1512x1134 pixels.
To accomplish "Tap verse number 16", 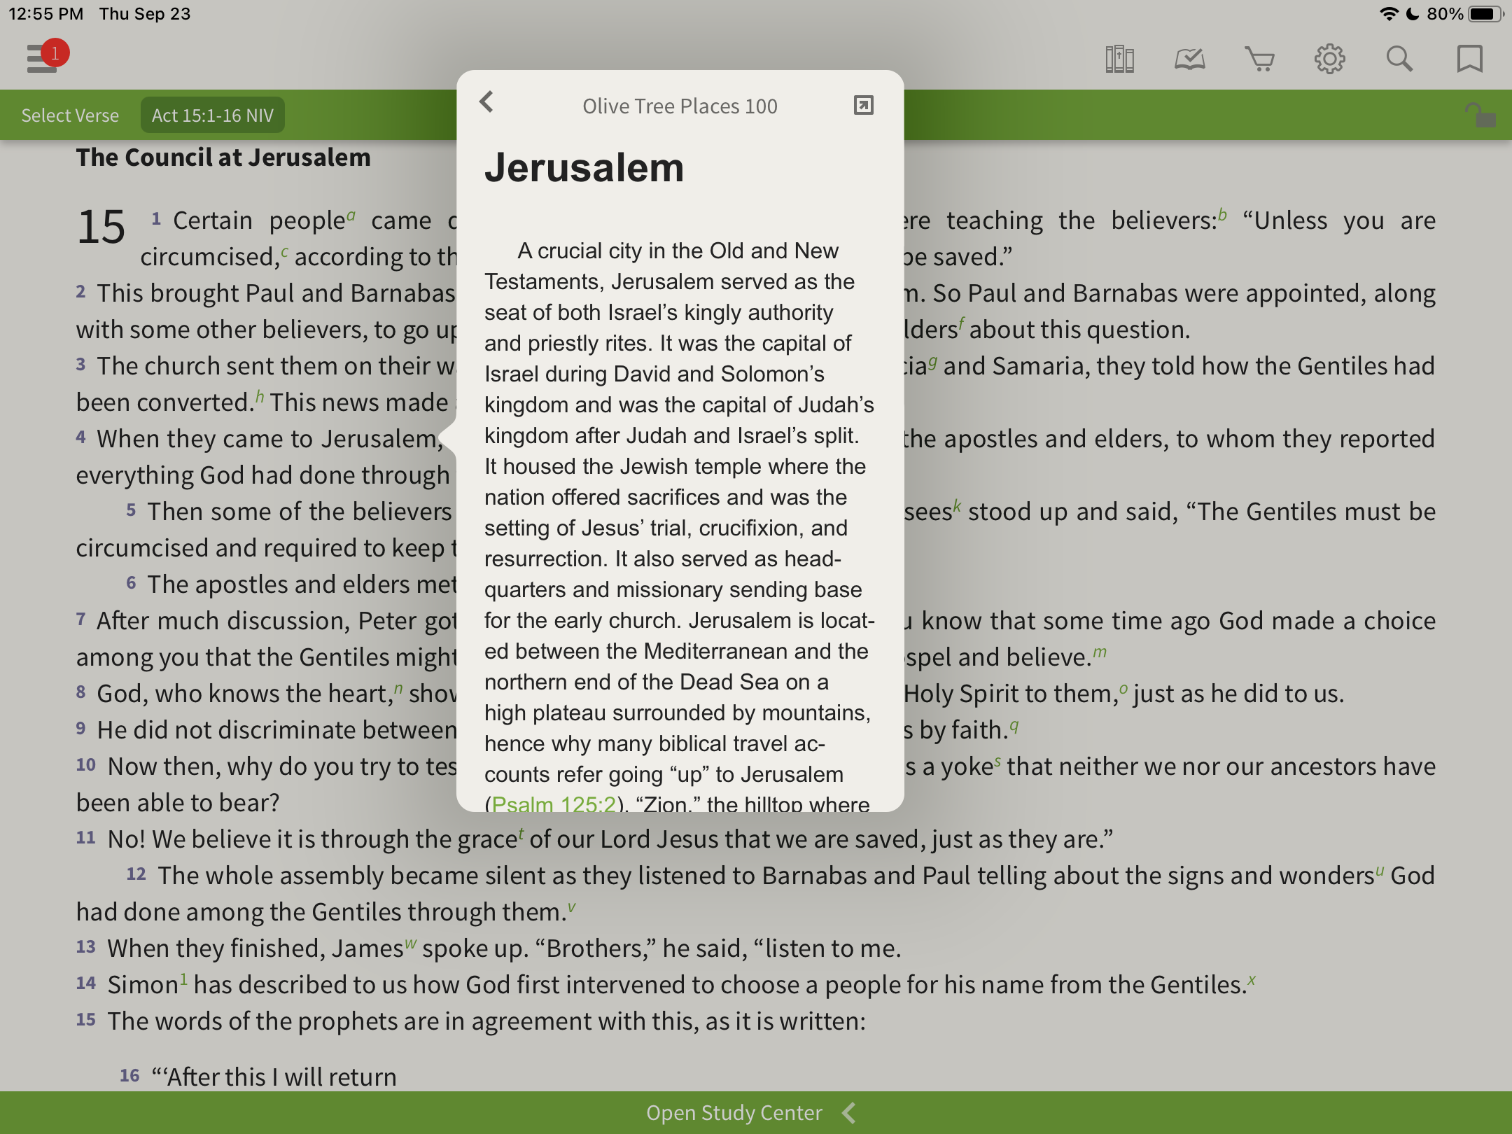I will tap(129, 1075).
